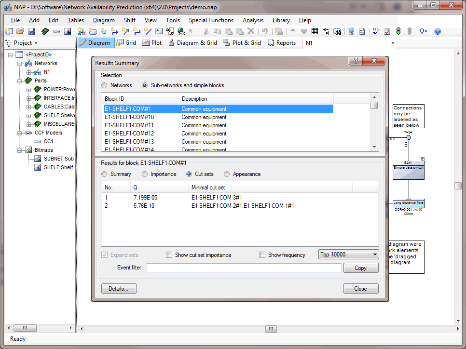
Task: Enable Show cut set importance checkbox
Action: tap(169, 255)
